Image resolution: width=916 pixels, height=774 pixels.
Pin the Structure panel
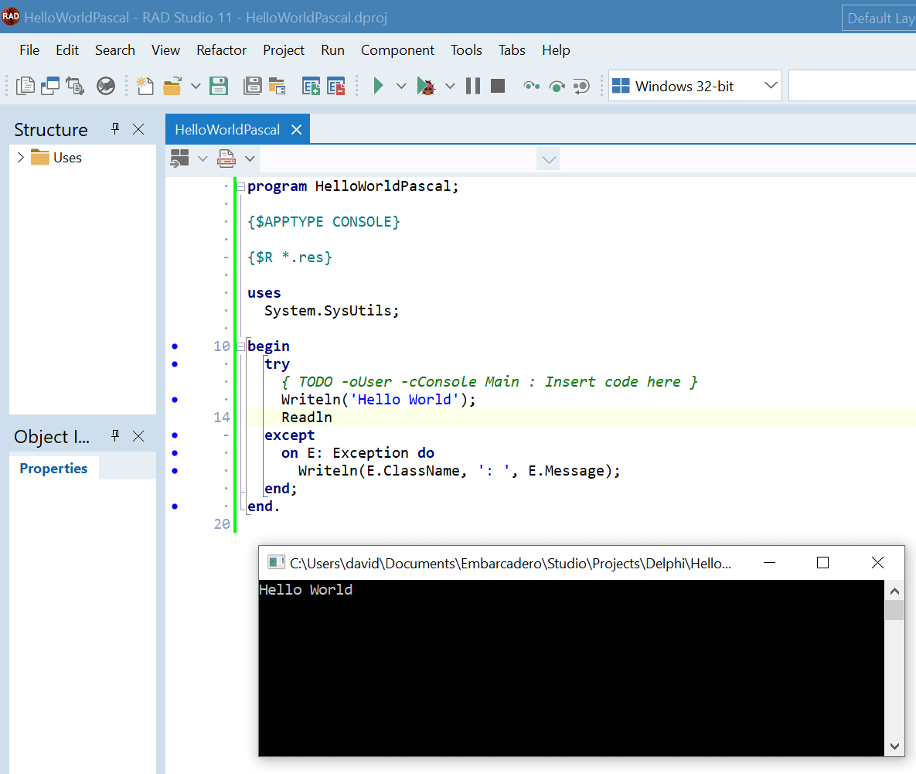pos(115,128)
